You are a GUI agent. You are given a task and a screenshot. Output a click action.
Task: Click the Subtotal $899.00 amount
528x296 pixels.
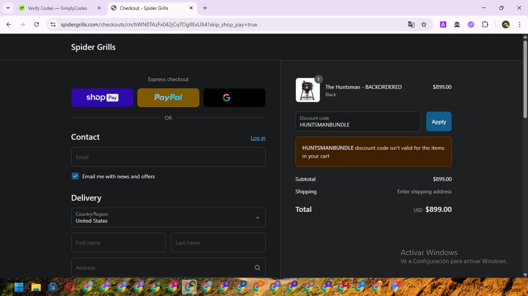pyautogui.click(x=442, y=179)
